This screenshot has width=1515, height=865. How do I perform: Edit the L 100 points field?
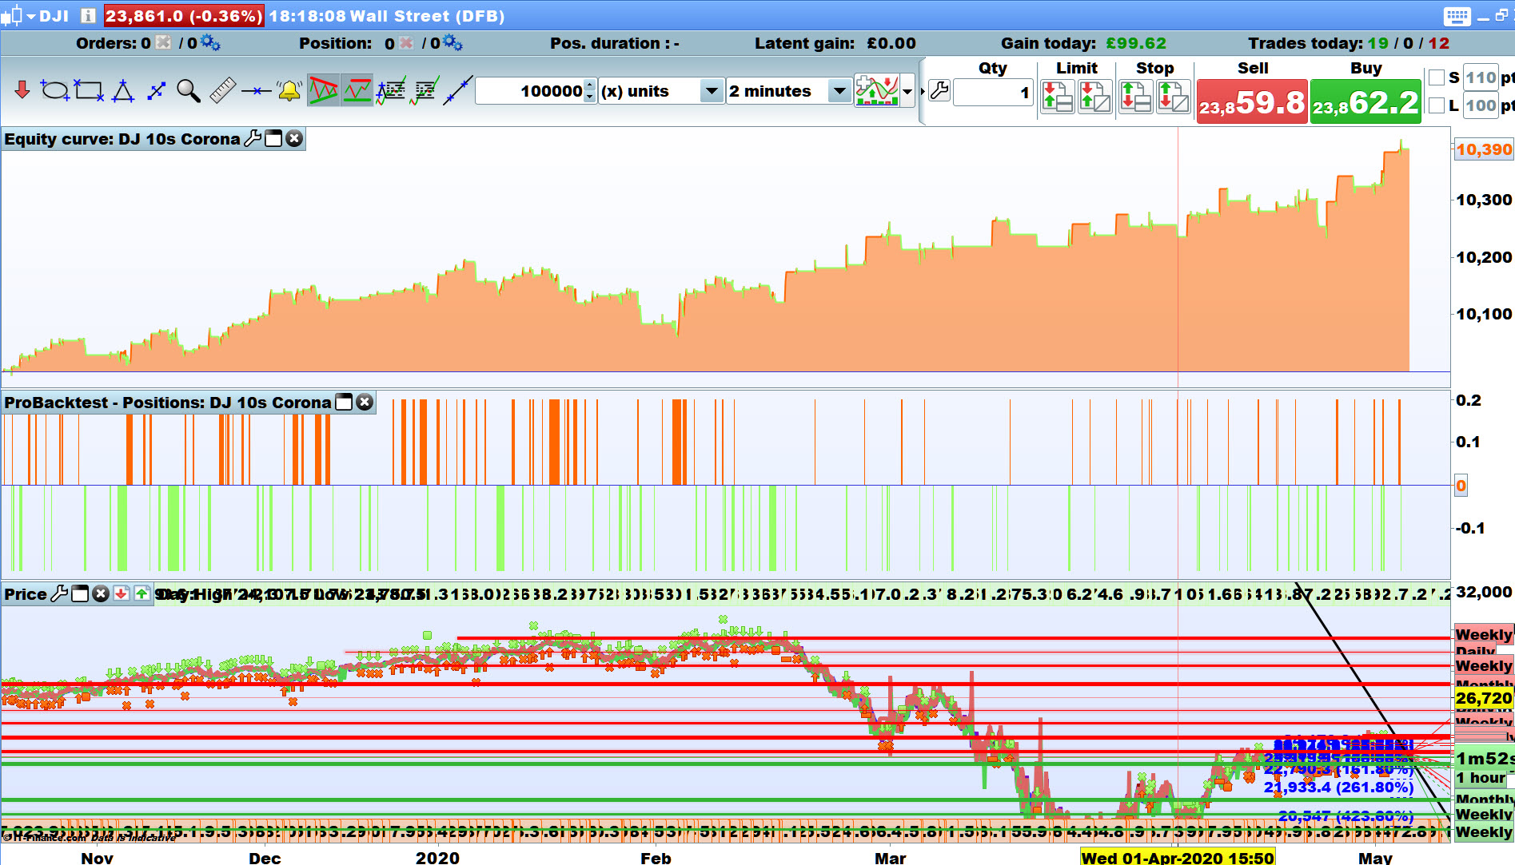(1481, 105)
